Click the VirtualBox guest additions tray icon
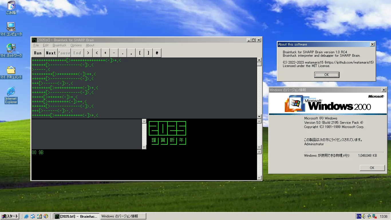Viewport: 391px width, 220px height. 369,216
